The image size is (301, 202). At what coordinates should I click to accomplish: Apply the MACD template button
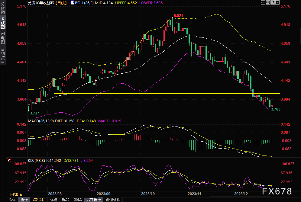pyautogui.click(x=66, y=200)
